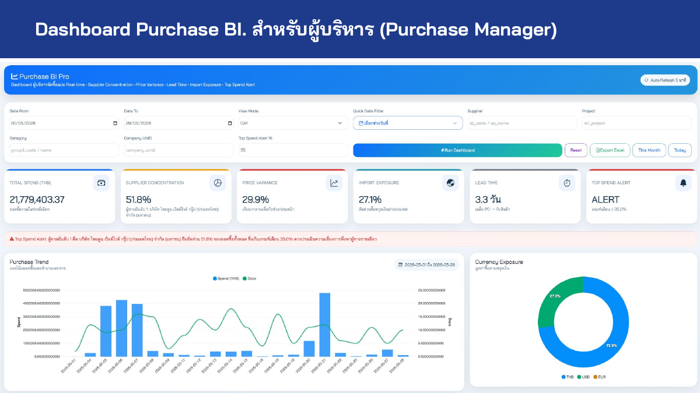This screenshot has width=700, height=393.
Task: Toggle the USD currency legend item
Action: pos(584,377)
